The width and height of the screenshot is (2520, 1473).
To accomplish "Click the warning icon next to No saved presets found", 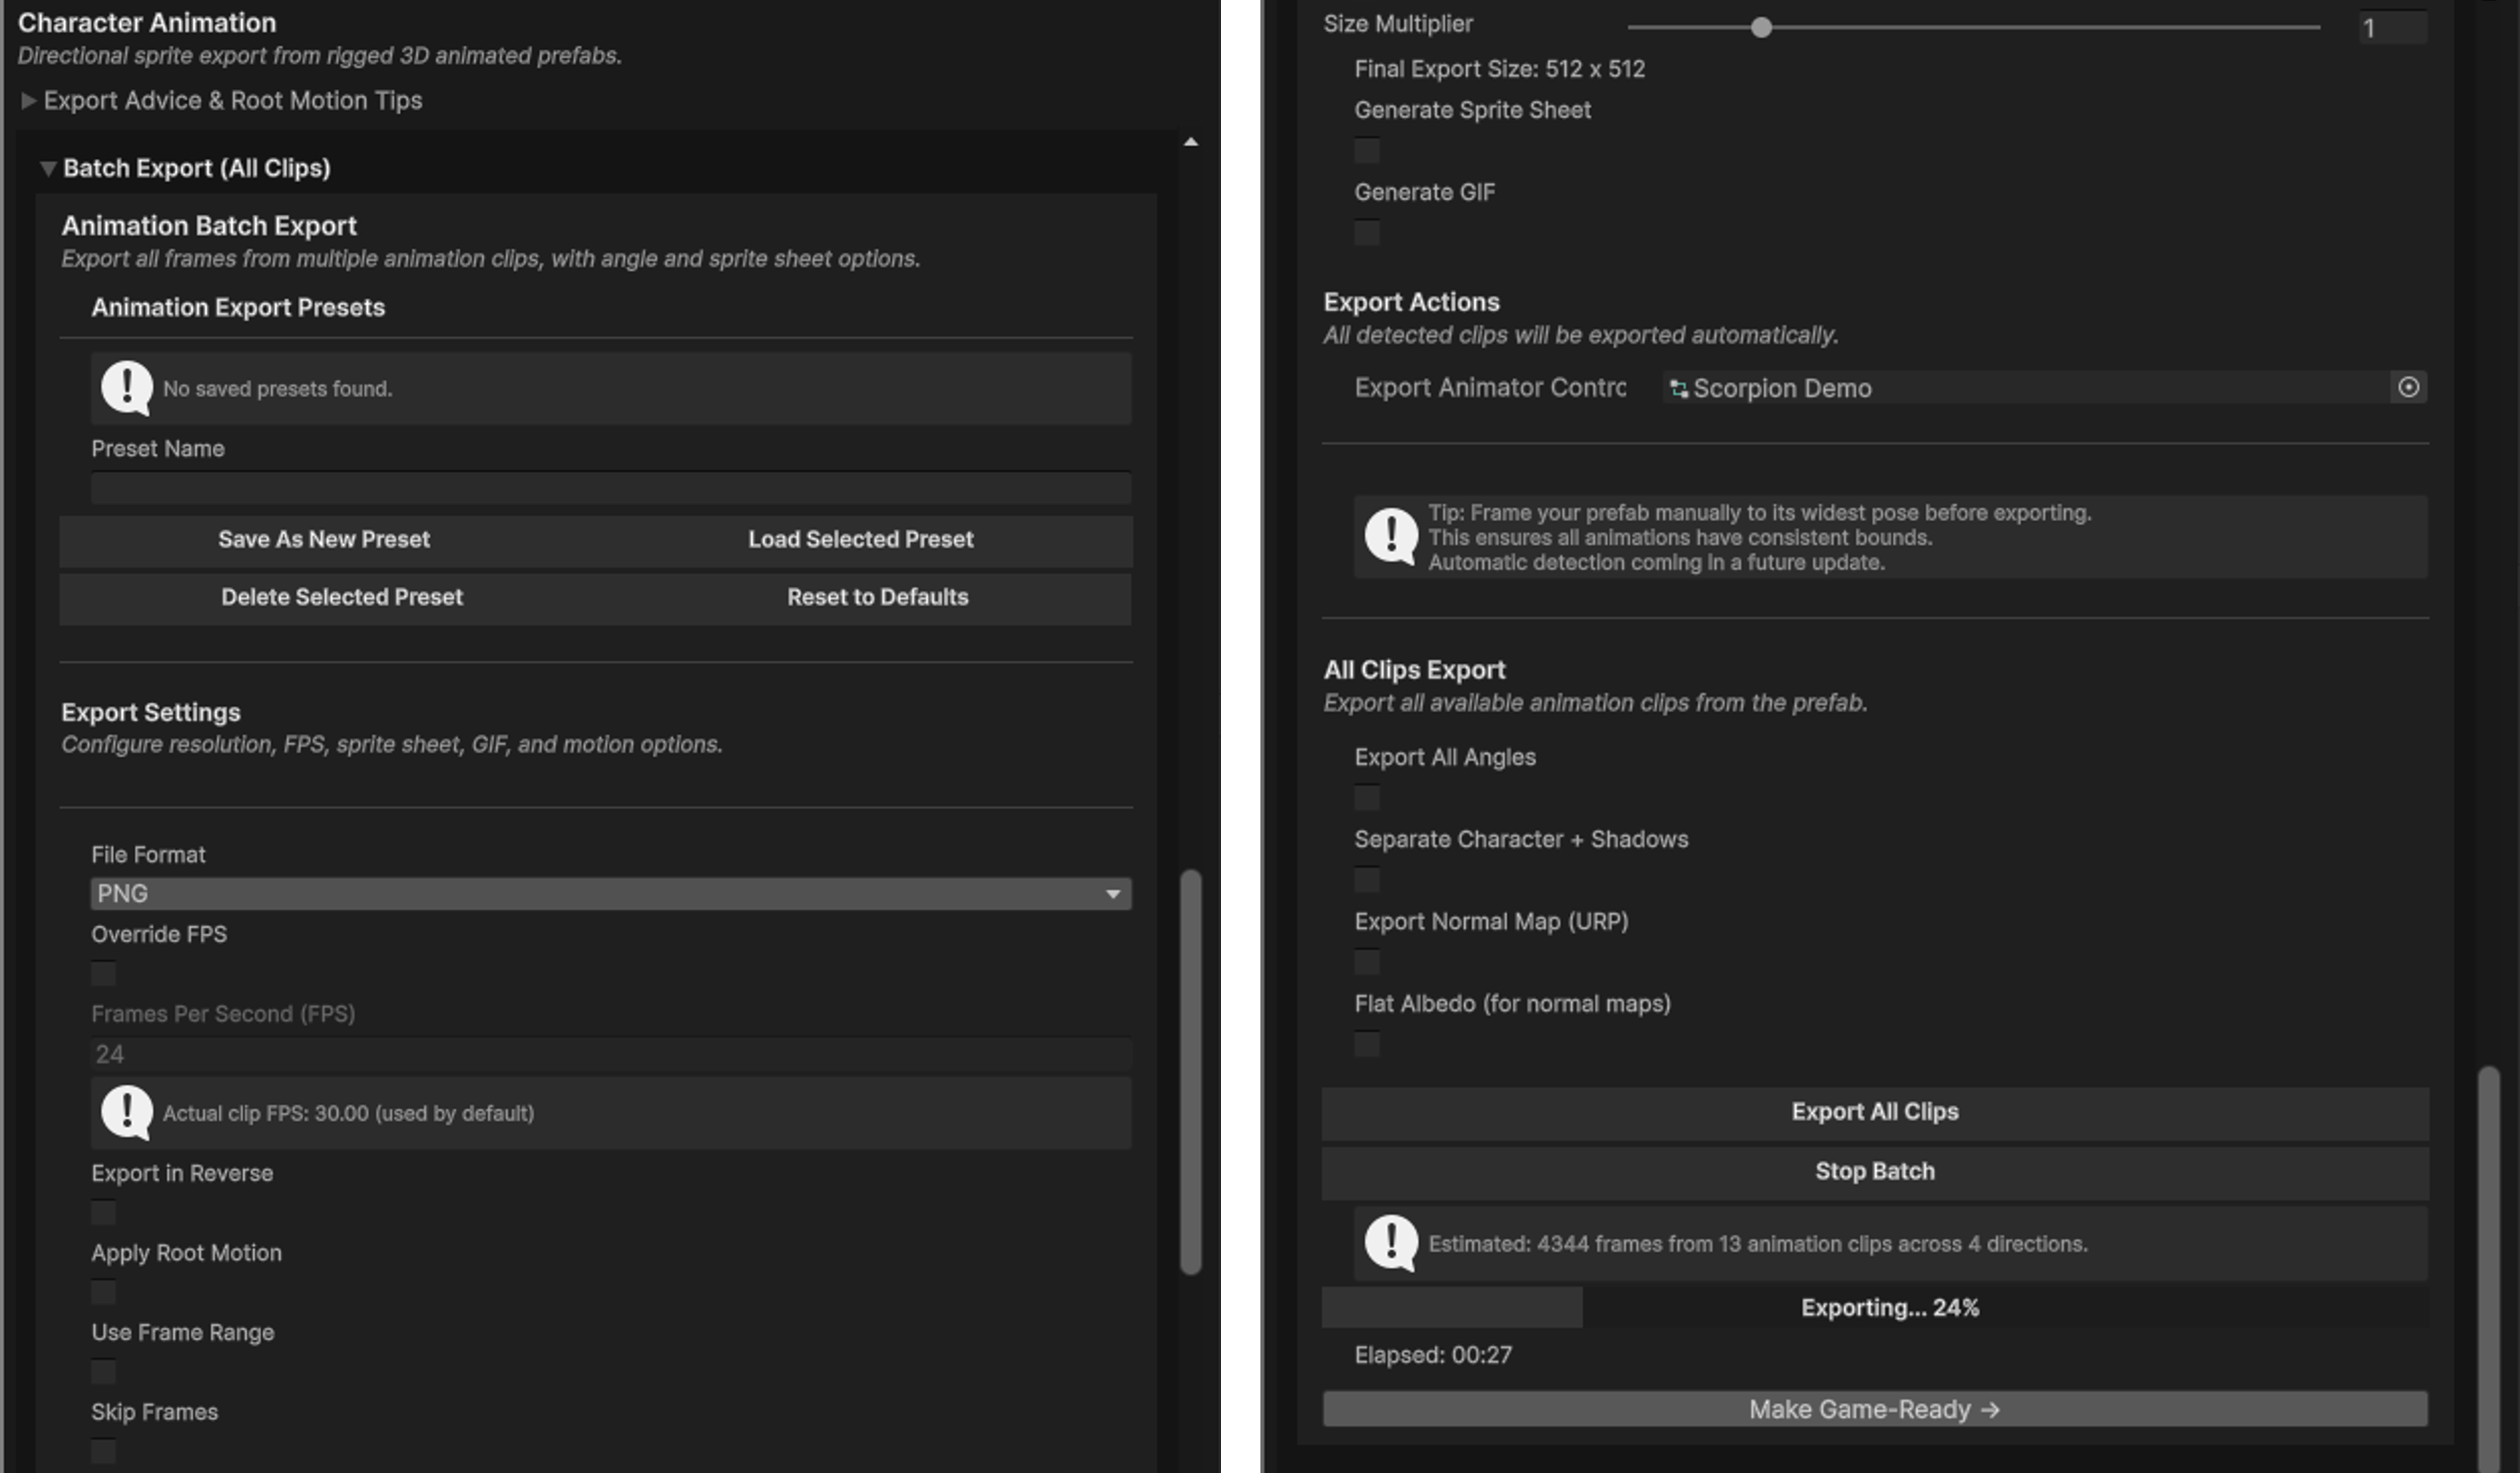I will [x=127, y=387].
